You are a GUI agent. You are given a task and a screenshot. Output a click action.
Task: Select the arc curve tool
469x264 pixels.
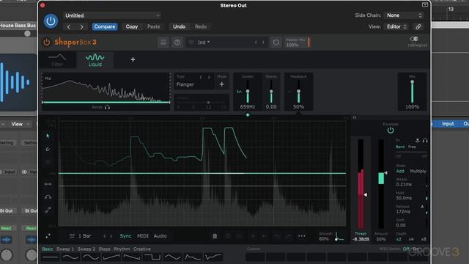48,197
